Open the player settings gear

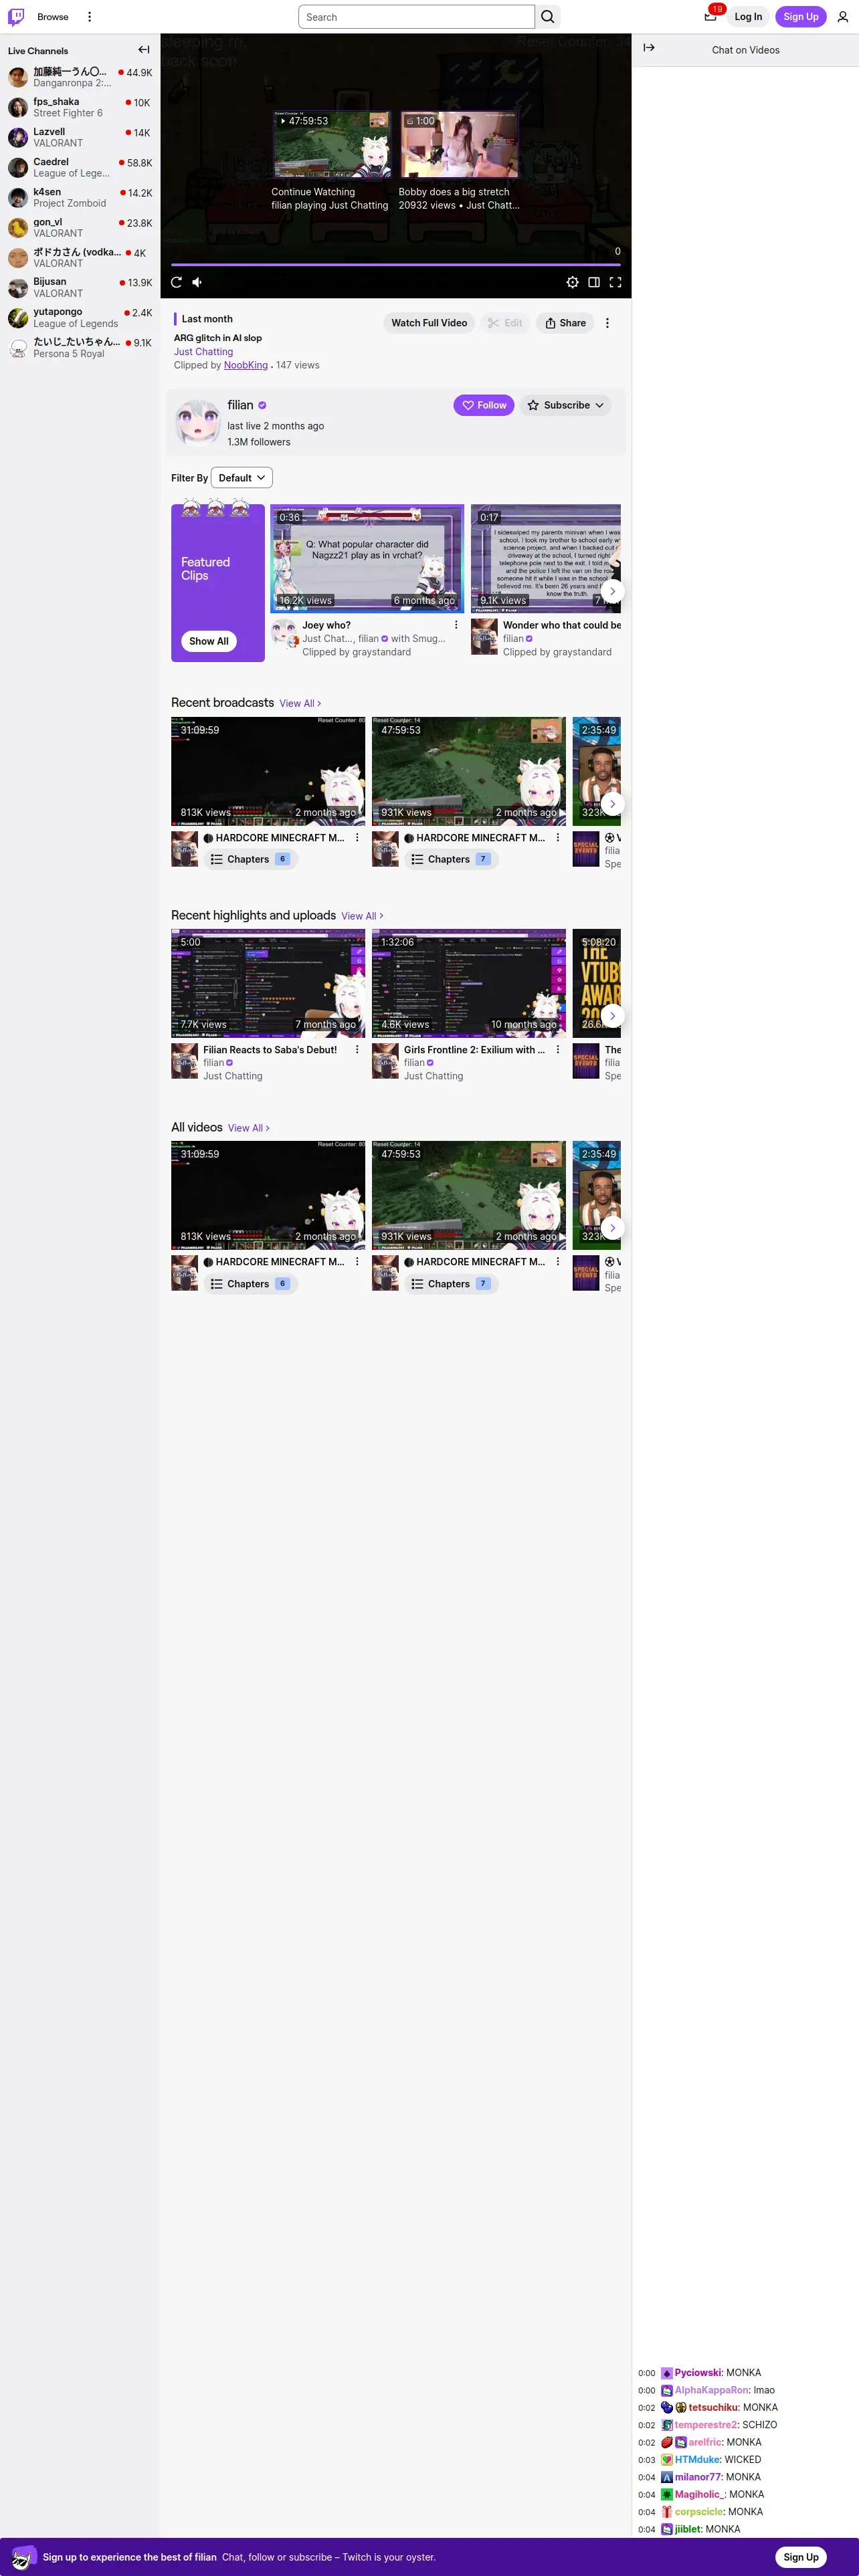(572, 282)
